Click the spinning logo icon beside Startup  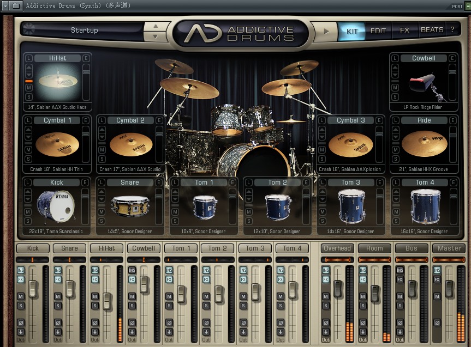29,29
